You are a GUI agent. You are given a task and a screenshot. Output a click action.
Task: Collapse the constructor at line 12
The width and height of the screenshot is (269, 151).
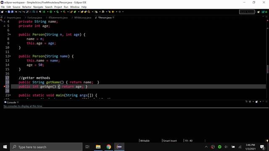[10, 56]
